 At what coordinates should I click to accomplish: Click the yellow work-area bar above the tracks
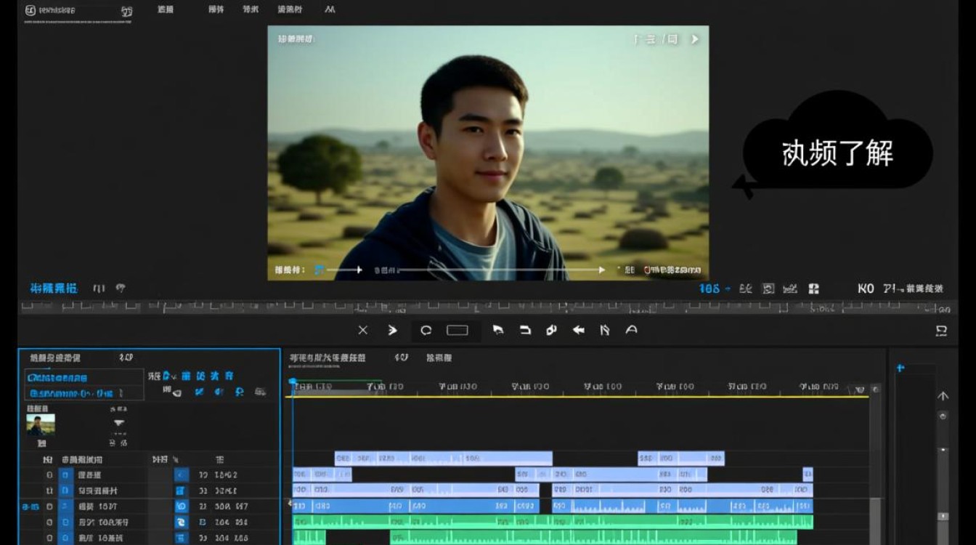pos(579,397)
